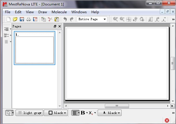
Task: Open the black border color dropdown
Action: point(56,113)
